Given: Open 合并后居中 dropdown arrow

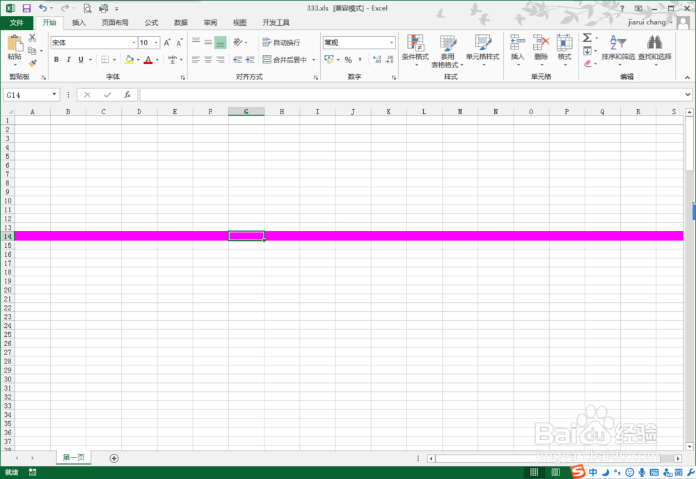Looking at the screenshot, I should point(314,59).
